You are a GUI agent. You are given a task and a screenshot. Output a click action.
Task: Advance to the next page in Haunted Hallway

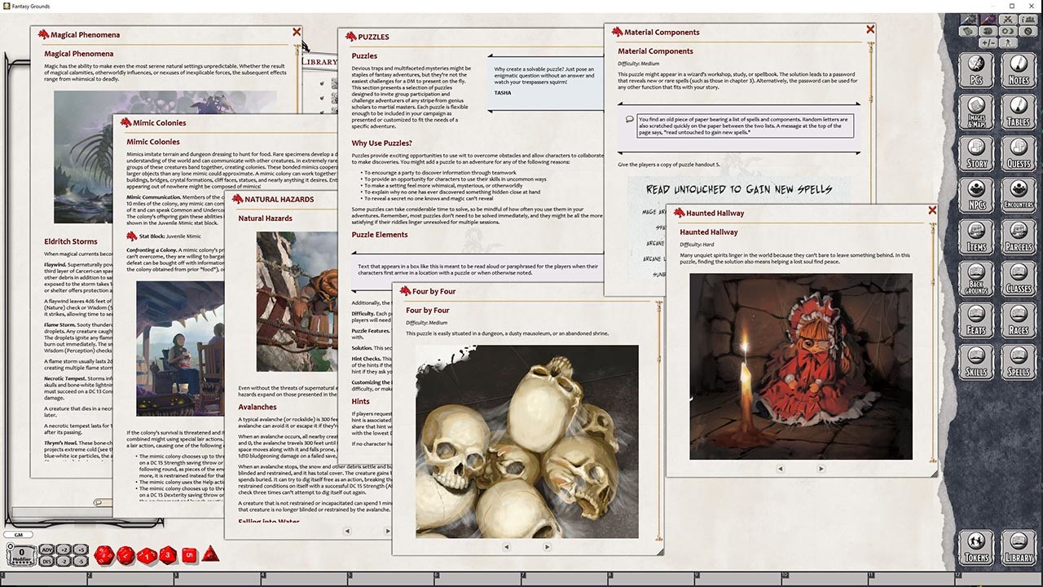pyautogui.click(x=821, y=469)
